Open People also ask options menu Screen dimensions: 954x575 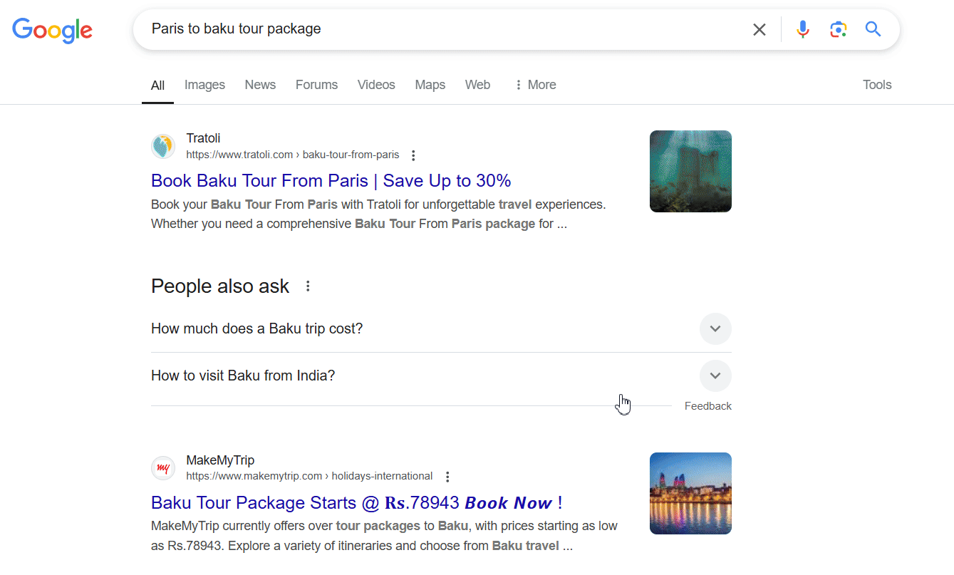point(308,286)
